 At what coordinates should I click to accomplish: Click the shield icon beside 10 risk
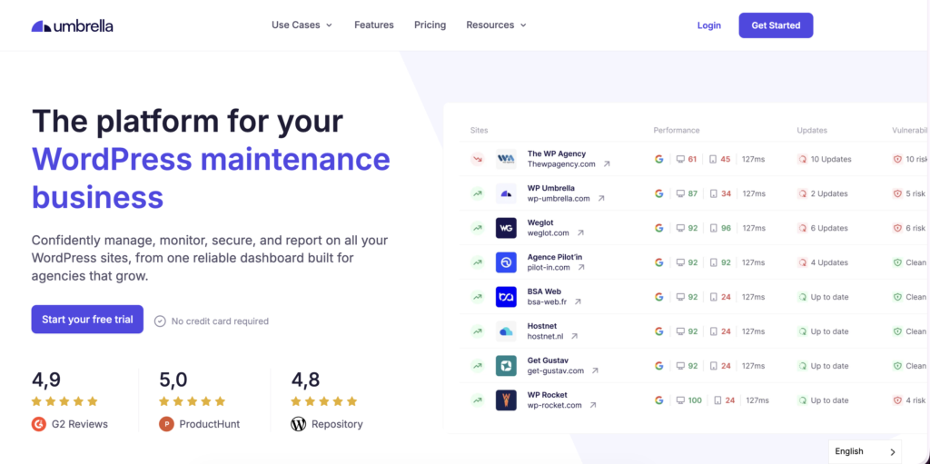pyautogui.click(x=897, y=159)
